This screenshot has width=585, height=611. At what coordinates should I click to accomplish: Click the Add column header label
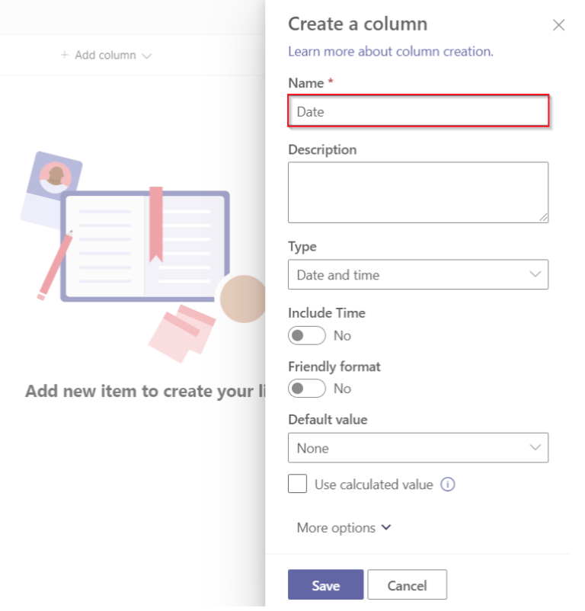pos(105,55)
